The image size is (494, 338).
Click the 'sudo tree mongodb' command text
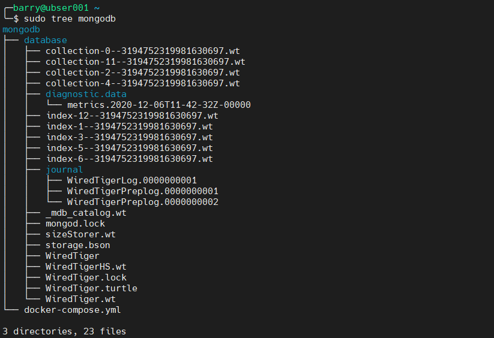click(70, 19)
